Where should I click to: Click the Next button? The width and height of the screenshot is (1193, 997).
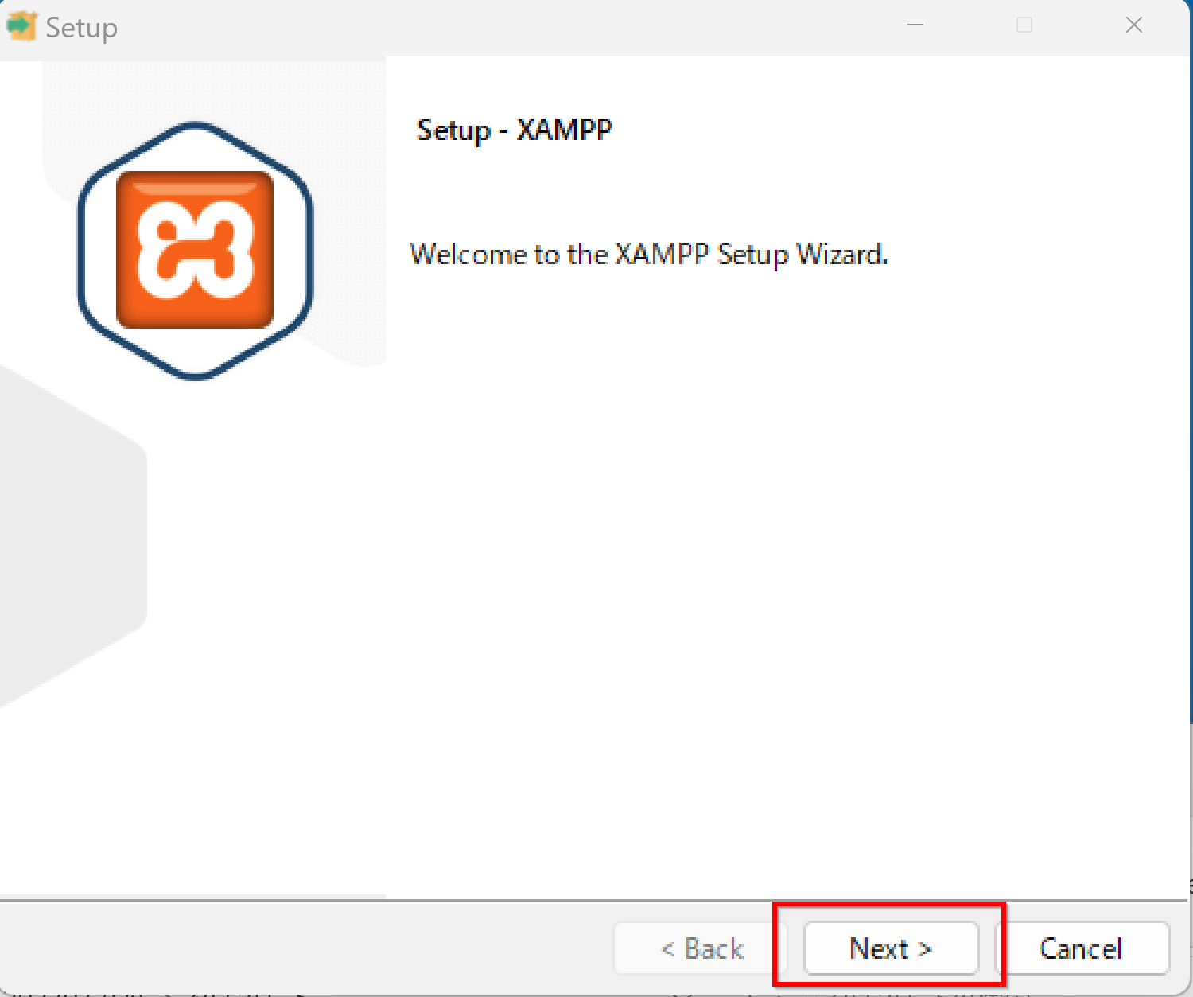click(891, 948)
